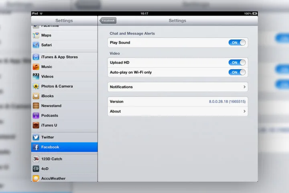Turn off the Play Sound switch

coord(237,43)
